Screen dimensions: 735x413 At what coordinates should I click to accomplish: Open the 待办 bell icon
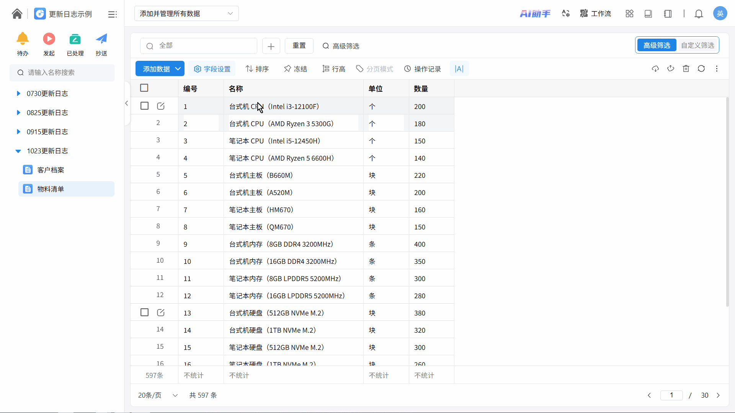coord(23,39)
